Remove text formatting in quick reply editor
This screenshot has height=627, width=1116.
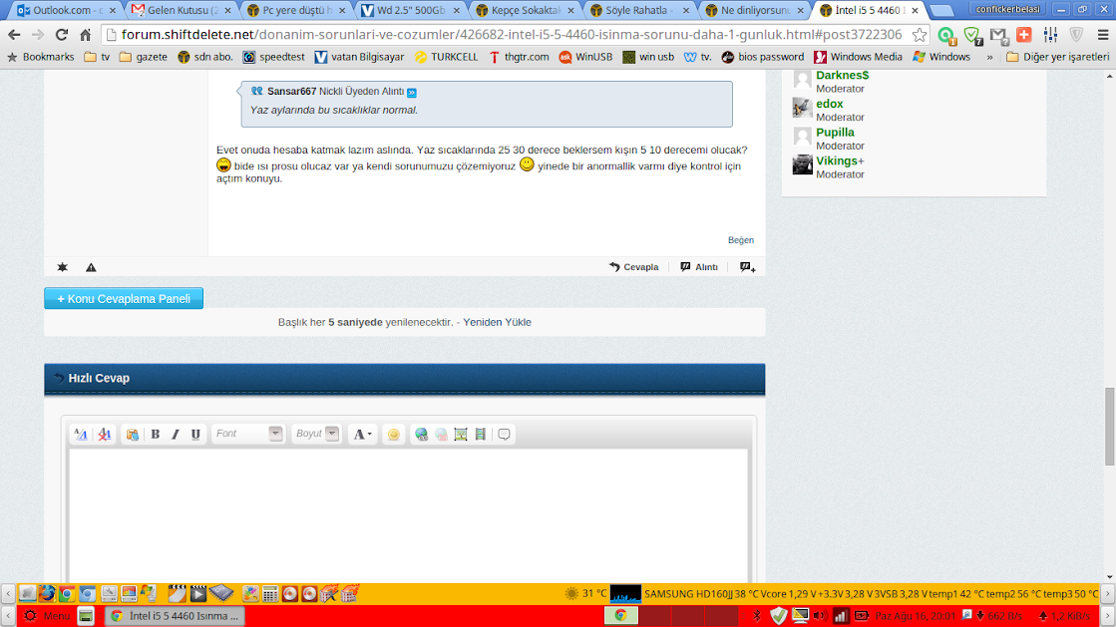105,435
